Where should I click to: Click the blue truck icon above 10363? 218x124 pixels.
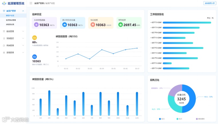35,57
